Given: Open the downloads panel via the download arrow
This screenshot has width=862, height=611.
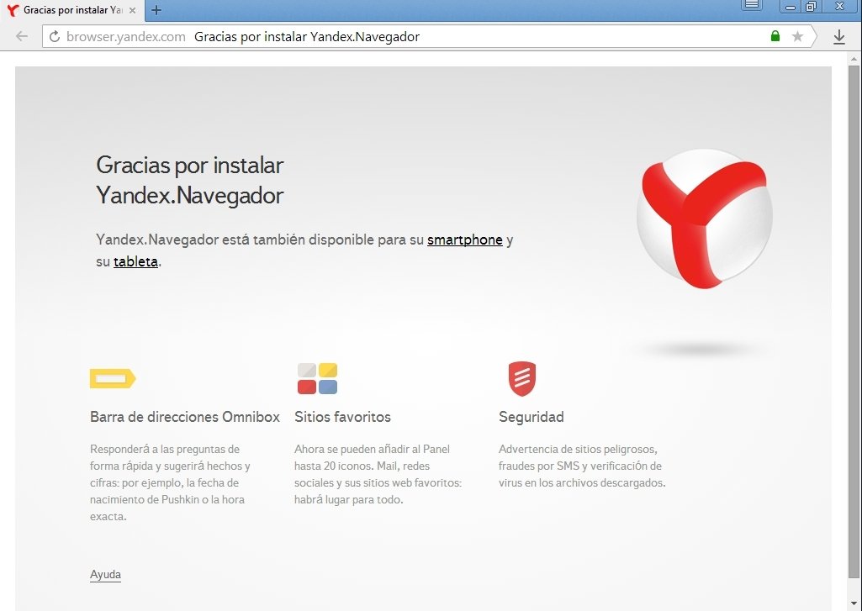Looking at the screenshot, I should coord(840,36).
